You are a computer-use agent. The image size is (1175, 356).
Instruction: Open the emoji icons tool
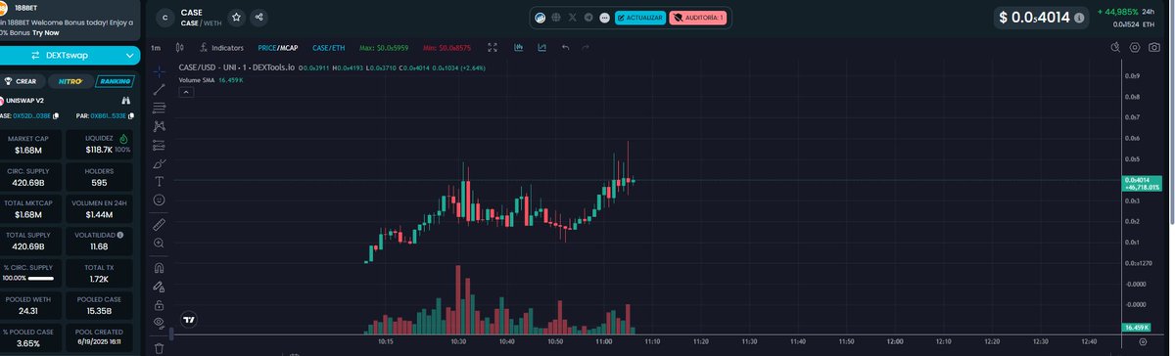159,200
